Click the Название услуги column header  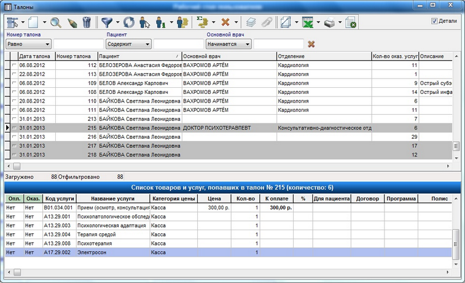[x=112, y=198]
